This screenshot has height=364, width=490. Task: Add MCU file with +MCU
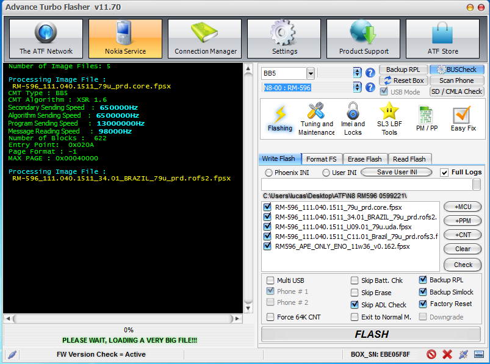coord(463,207)
